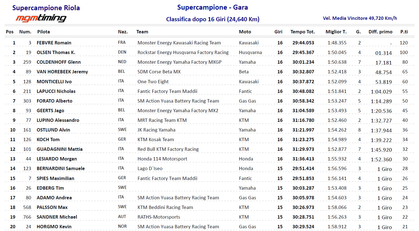Select rider ADAMO Andrea
419x231 pixels.
tap(54, 198)
